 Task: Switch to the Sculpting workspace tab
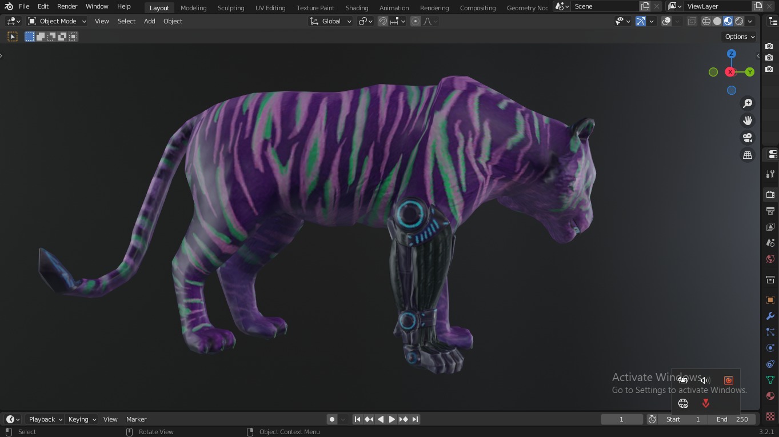231,8
